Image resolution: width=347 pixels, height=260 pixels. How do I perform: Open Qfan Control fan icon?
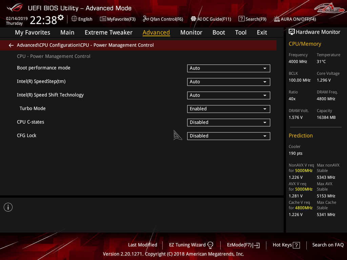pos(146,19)
